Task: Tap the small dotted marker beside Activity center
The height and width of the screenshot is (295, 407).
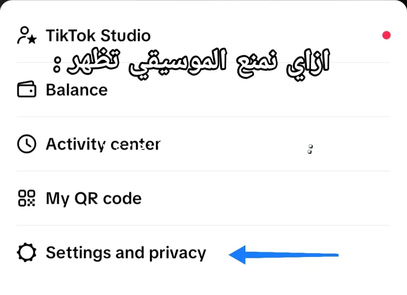Action: 310,149
